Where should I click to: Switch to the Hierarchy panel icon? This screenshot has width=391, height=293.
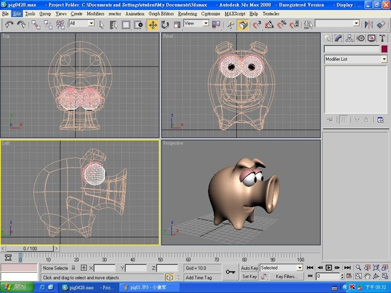pyautogui.click(x=350, y=37)
